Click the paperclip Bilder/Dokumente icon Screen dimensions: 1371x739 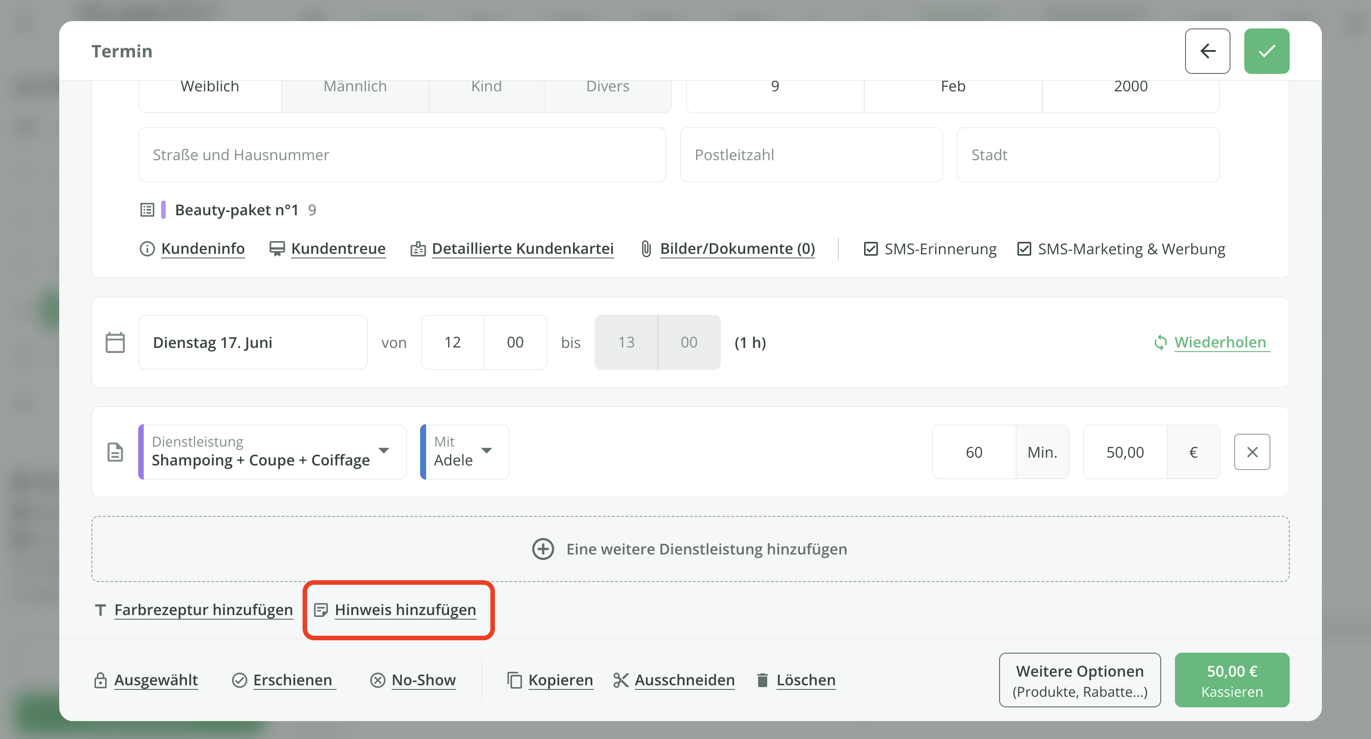(646, 248)
